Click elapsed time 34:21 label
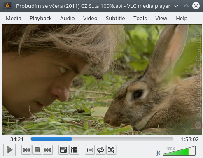The height and width of the screenshot is (158, 203). pos(17,139)
